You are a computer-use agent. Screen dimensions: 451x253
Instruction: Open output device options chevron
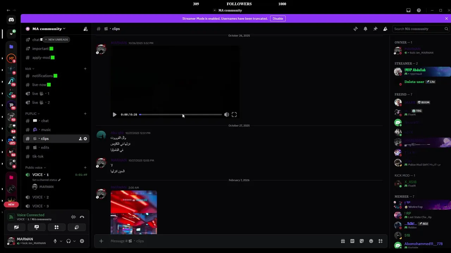[74, 241]
